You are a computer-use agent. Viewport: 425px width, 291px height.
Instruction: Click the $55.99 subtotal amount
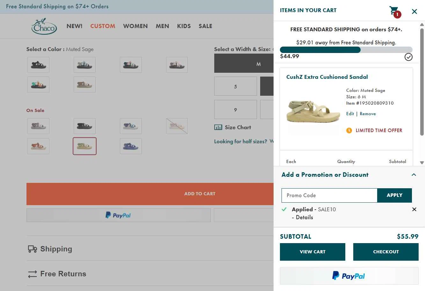[407, 236]
